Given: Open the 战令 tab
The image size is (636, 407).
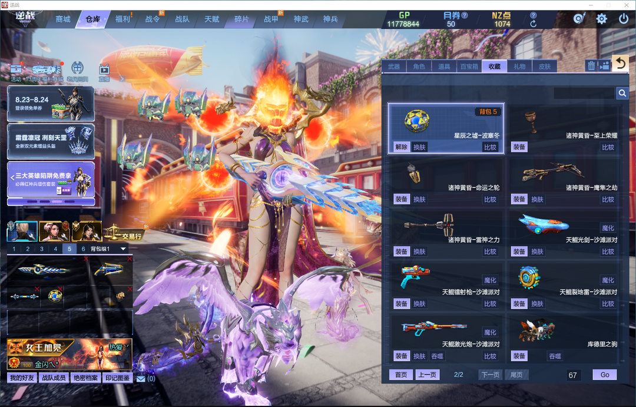Looking at the screenshot, I should (x=153, y=19).
